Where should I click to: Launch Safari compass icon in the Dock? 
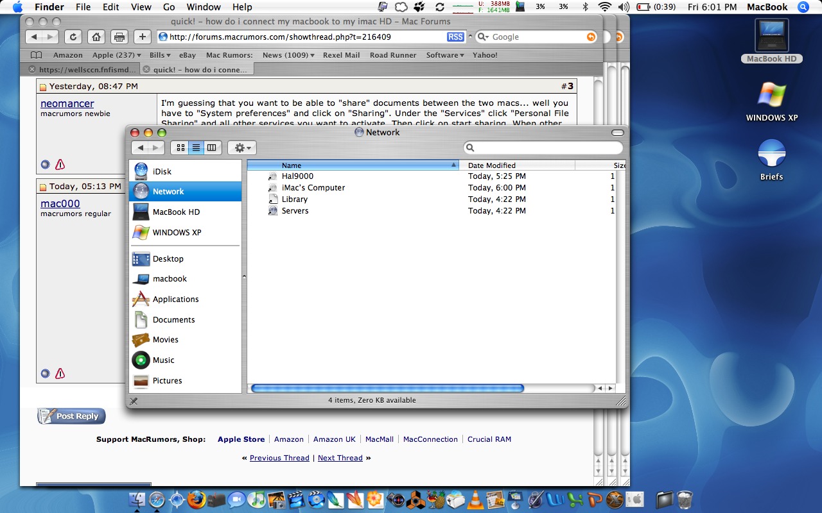tap(157, 500)
